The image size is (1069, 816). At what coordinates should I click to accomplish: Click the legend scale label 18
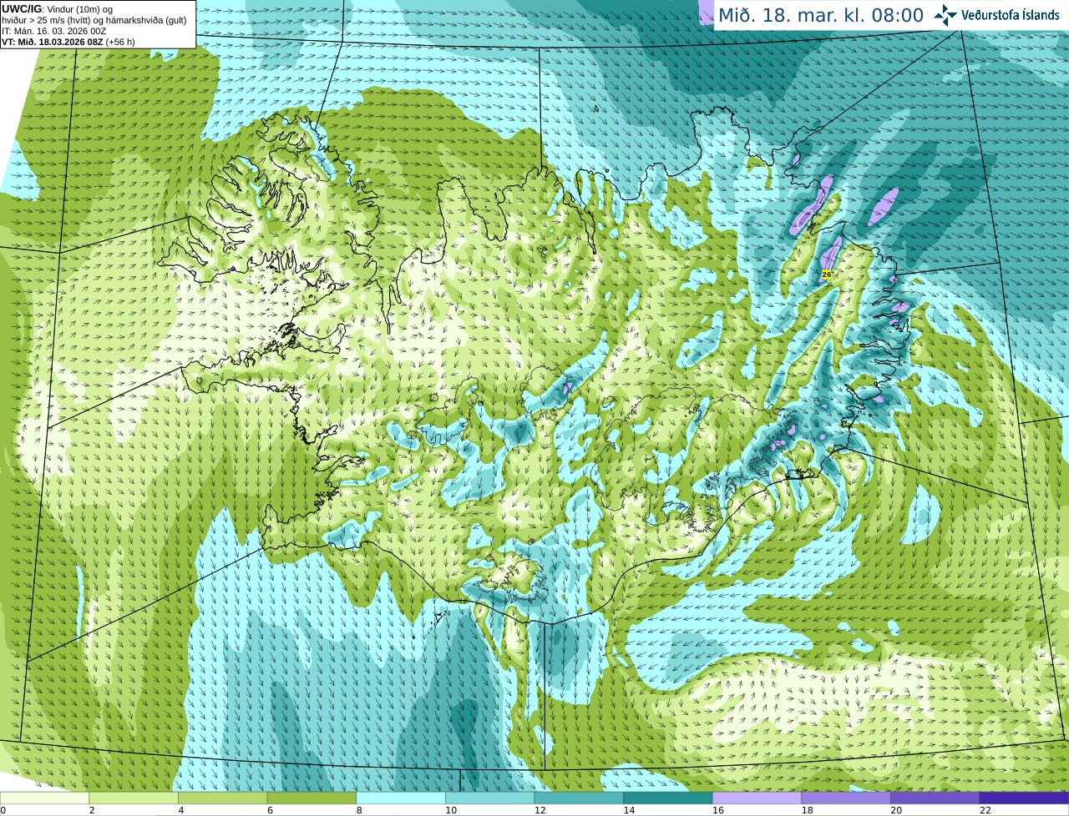pyautogui.click(x=808, y=810)
